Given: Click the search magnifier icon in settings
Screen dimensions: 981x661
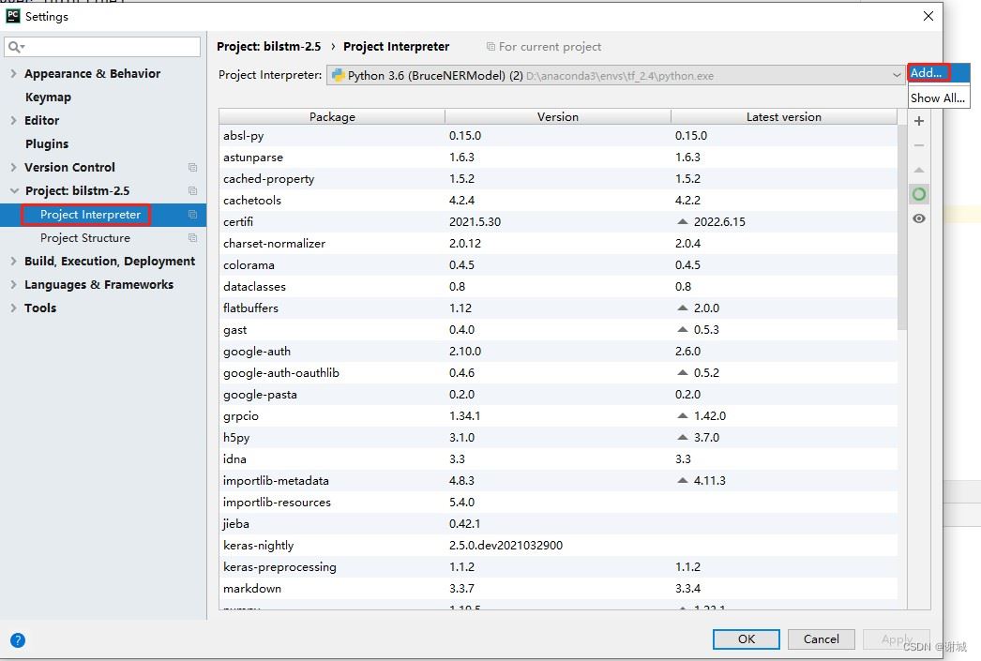Looking at the screenshot, I should pyautogui.click(x=16, y=47).
